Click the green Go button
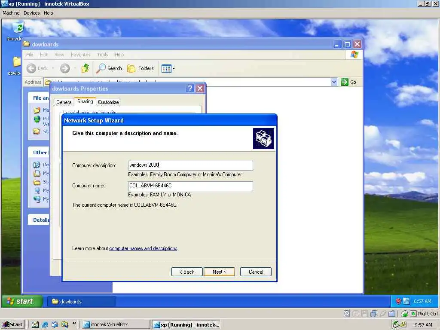 coord(348,82)
